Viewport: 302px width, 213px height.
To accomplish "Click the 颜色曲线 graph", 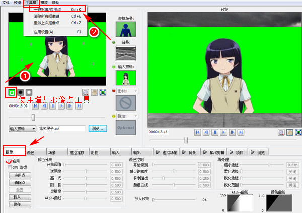I will click(x=279, y=203).
